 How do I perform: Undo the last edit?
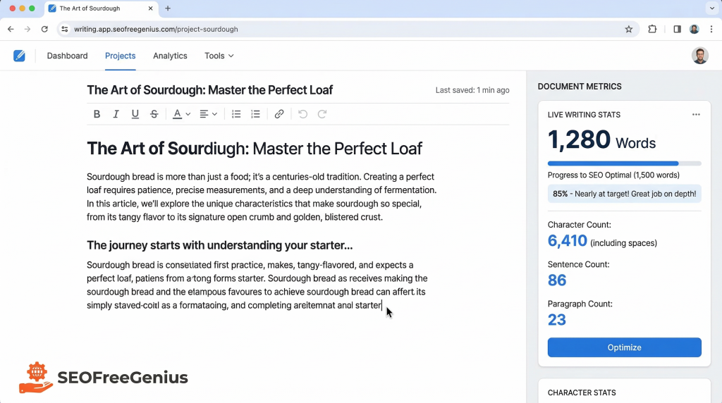(x=302, y=114)
